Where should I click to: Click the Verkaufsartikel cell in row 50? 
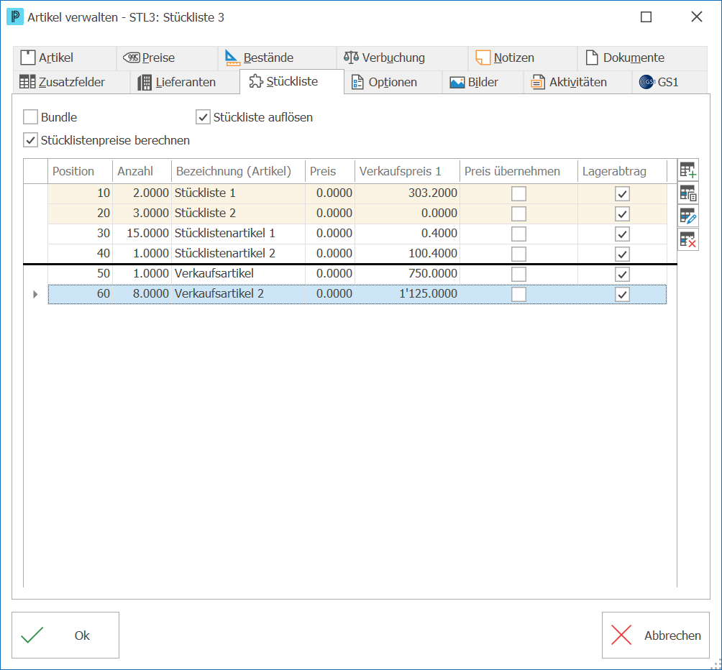[x=238, y=274]
